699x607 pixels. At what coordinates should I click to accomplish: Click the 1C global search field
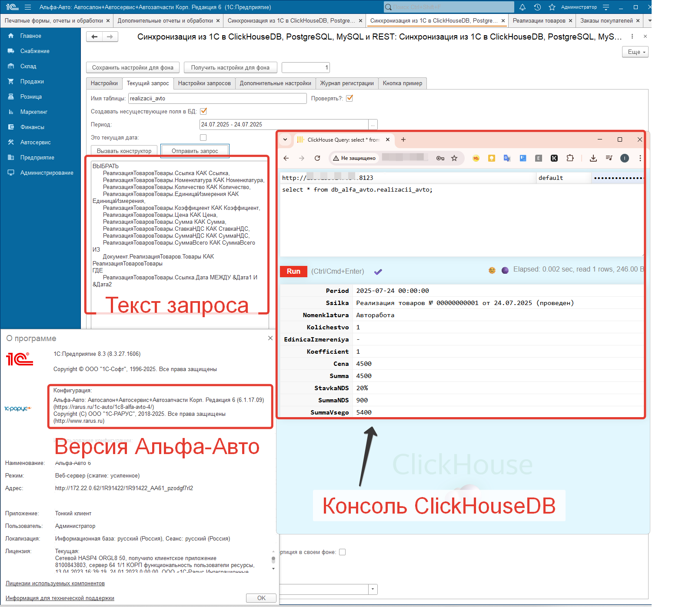pyautogui.click(x=449, y=7)
